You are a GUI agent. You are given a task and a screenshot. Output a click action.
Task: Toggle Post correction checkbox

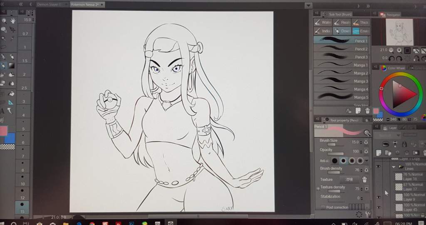pos(323,207)
